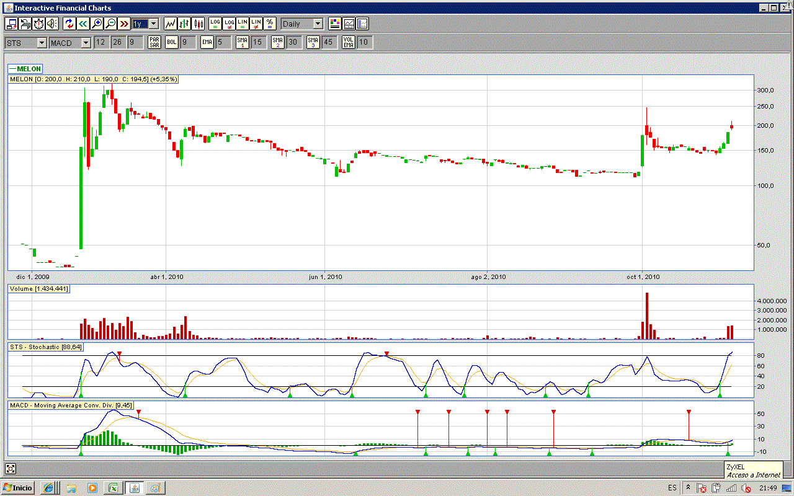Toggle the EMA overlay button
This screenshot has height=496, width=794.
coord(207,42)
